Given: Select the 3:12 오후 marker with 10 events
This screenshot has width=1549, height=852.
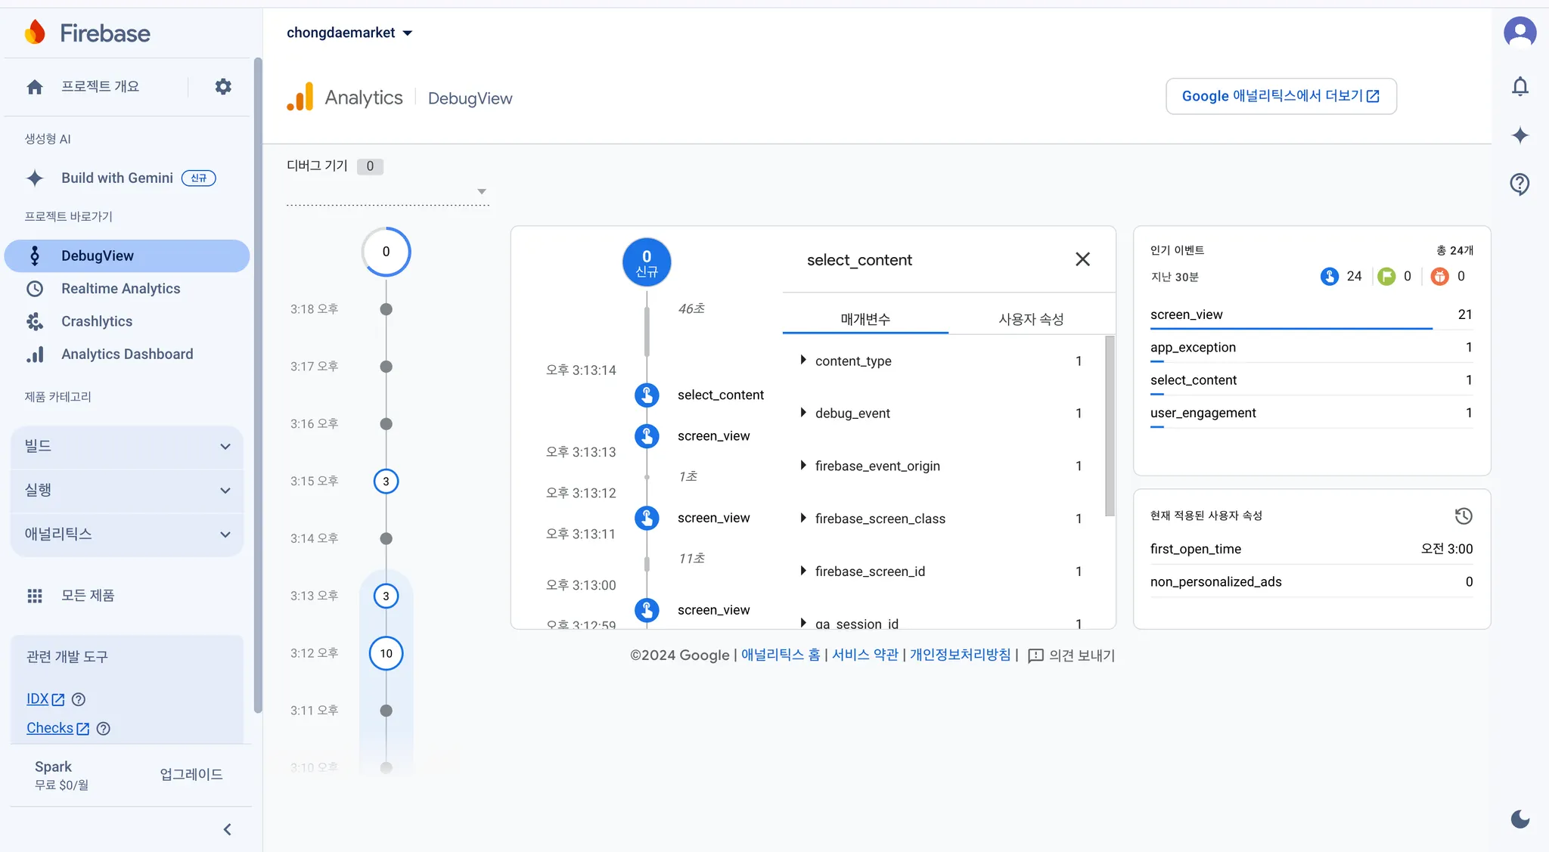Looking at the screenshot, I should click(386, 653).
